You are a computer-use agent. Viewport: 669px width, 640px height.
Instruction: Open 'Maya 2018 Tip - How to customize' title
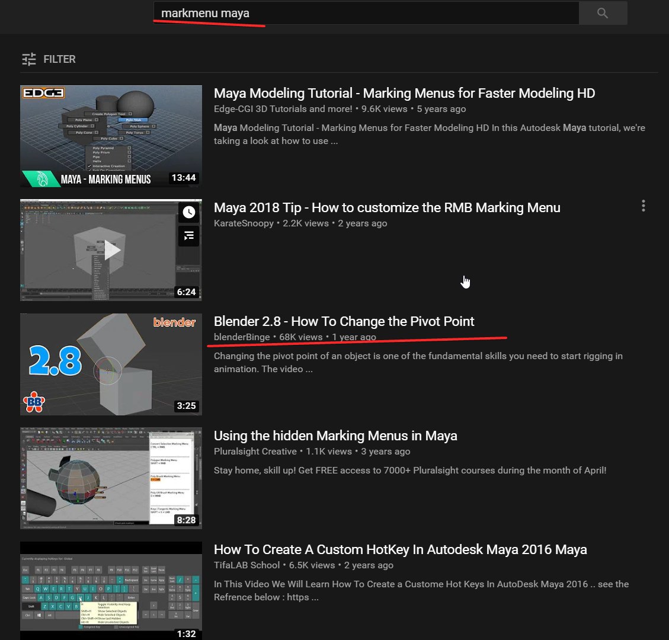pyautogui.click(x=387, y=207)
